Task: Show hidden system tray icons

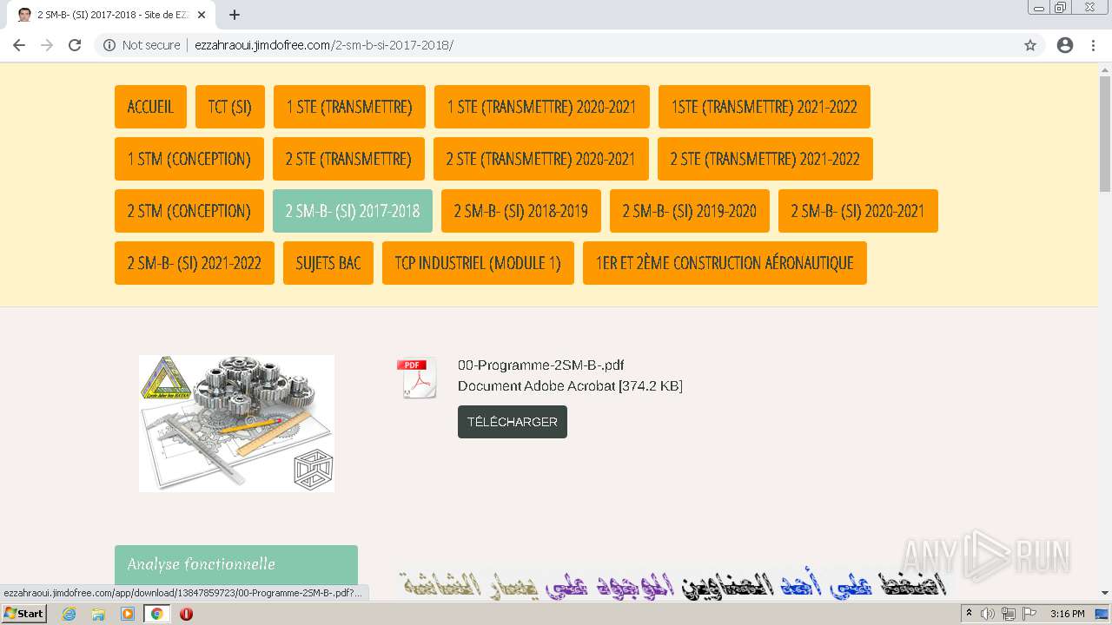Action: click(x=969, y=614)
